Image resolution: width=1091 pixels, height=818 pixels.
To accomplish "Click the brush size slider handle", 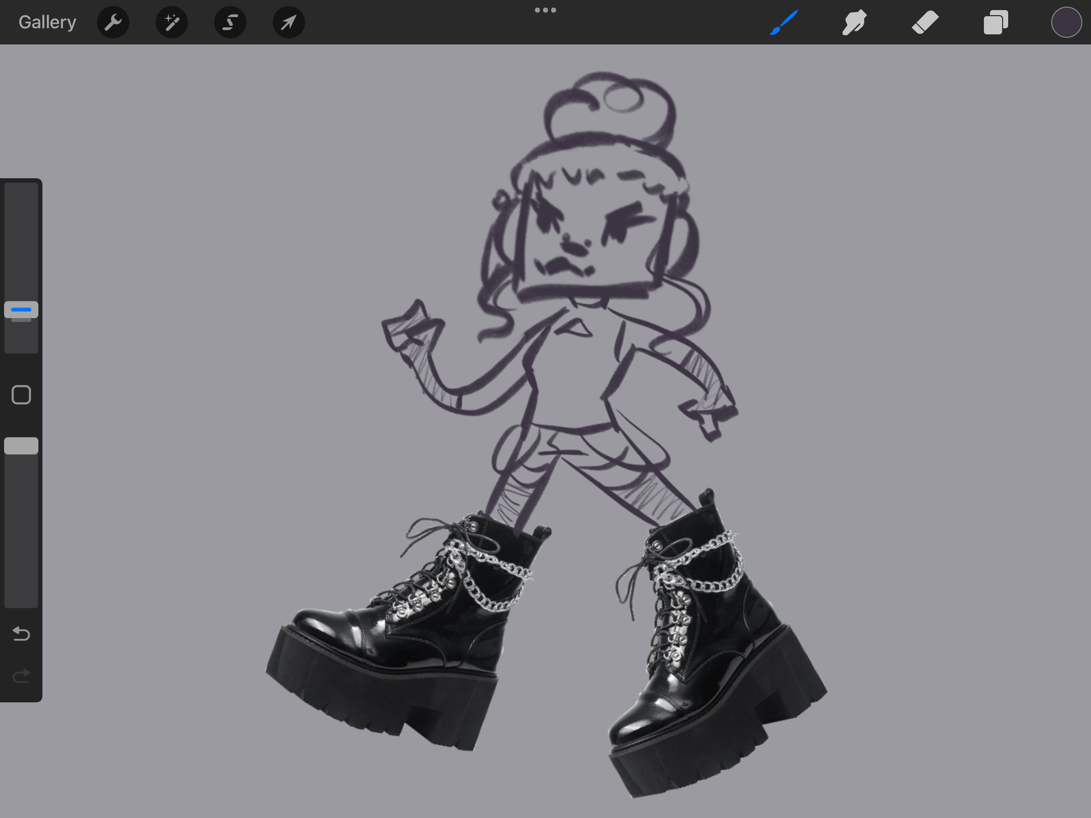I will coord(21,310).
